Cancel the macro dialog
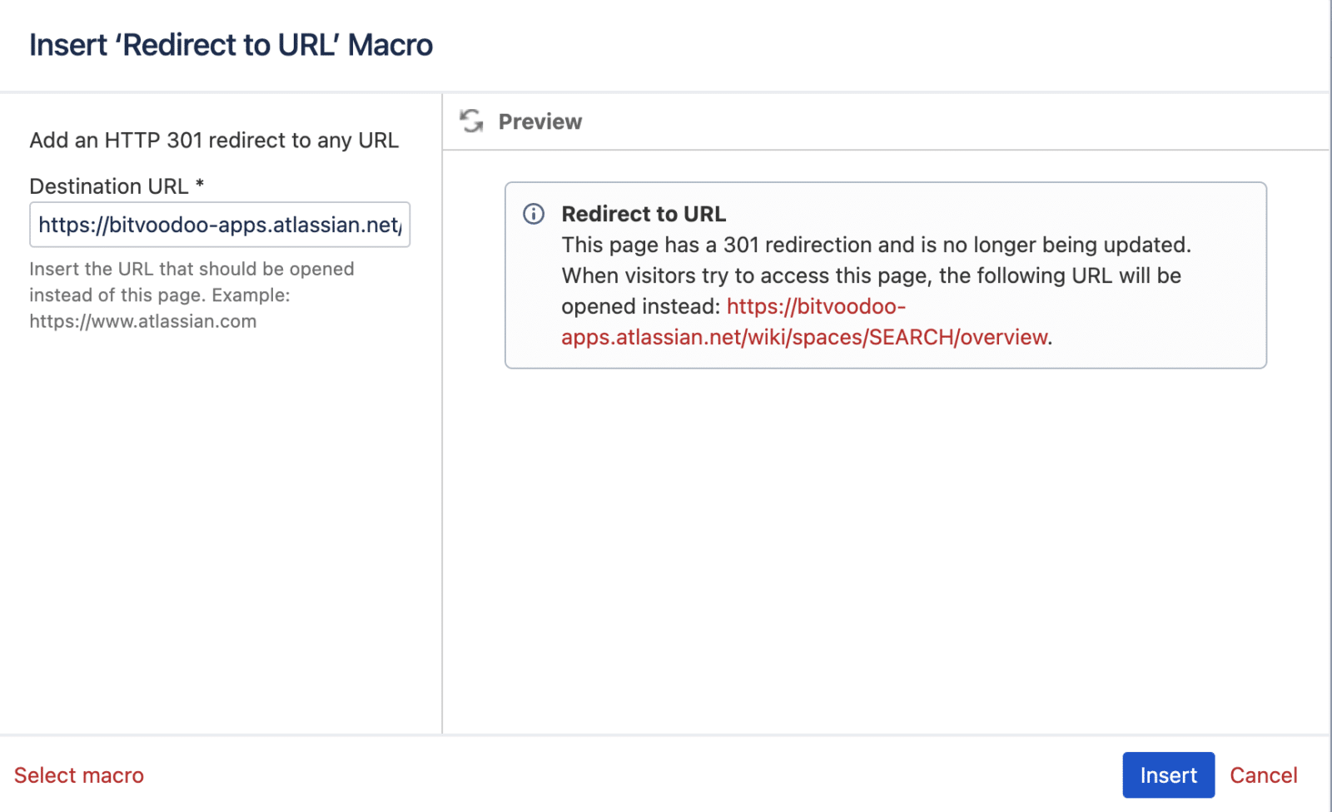Viewport: 1332px width, 812px height. click(x=1264, y=775)
